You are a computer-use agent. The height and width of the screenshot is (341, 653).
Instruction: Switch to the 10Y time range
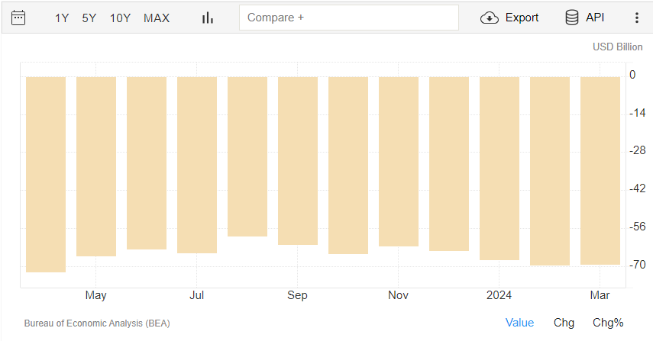[x=120, y=18]
